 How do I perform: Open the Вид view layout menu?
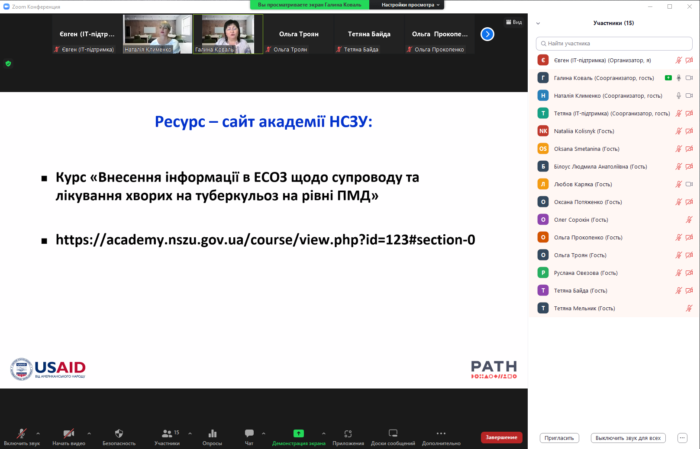pos(514,22)
